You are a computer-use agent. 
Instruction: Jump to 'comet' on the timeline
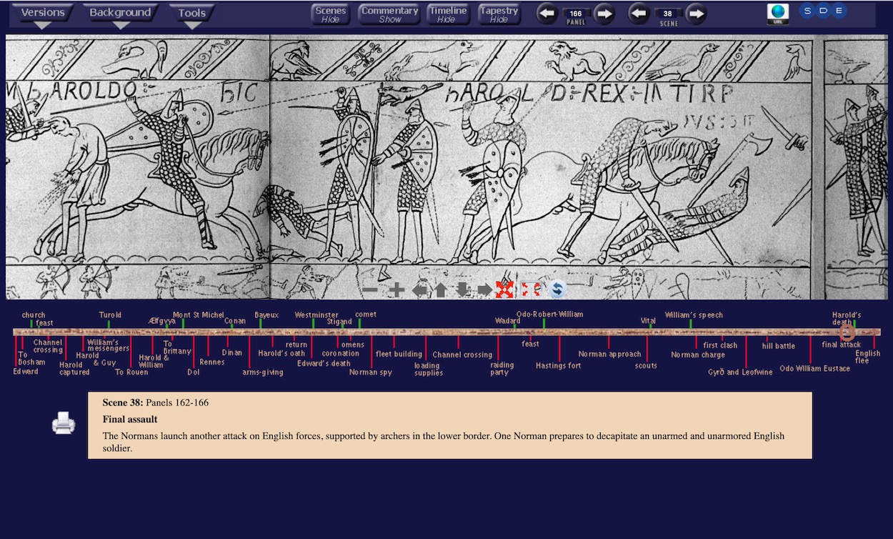[366, 315]
